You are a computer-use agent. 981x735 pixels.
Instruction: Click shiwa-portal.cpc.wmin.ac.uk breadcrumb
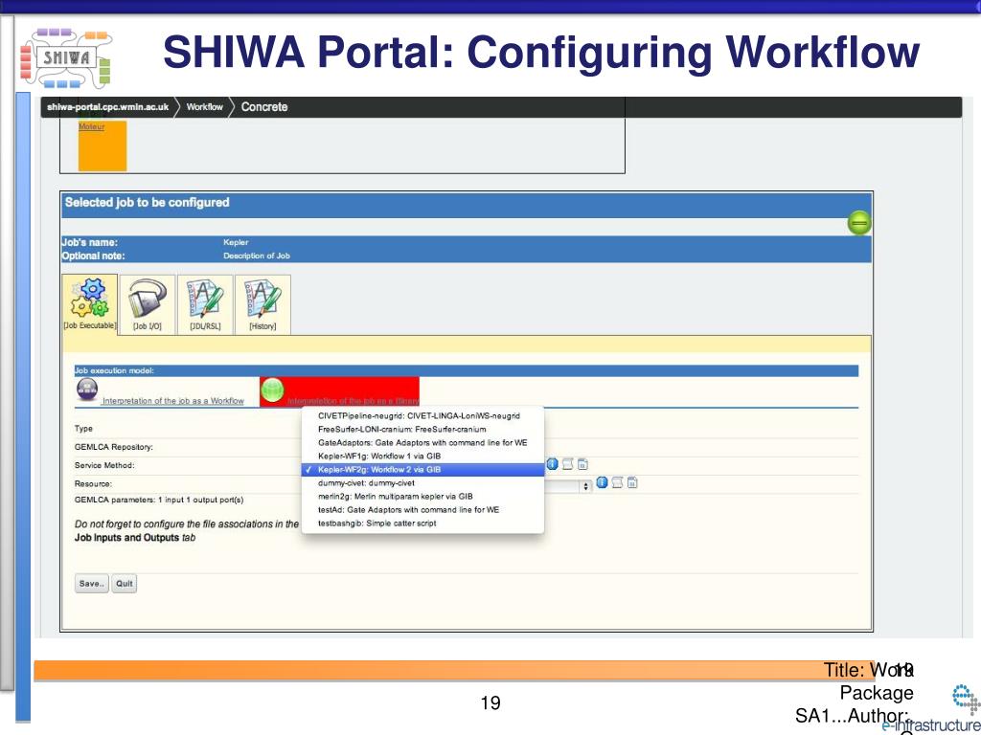coord(107,107)
